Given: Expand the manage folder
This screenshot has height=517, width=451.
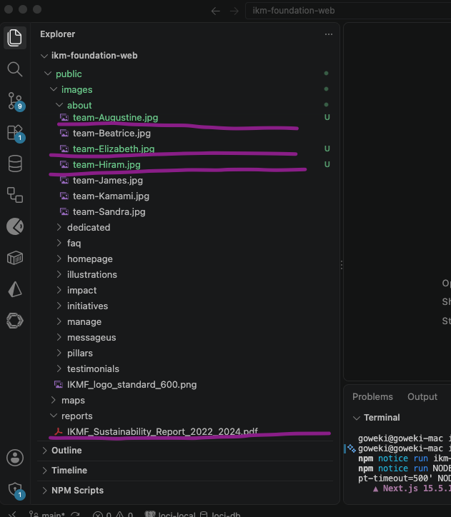Looking at the screenshot, I should pos(59,321).
